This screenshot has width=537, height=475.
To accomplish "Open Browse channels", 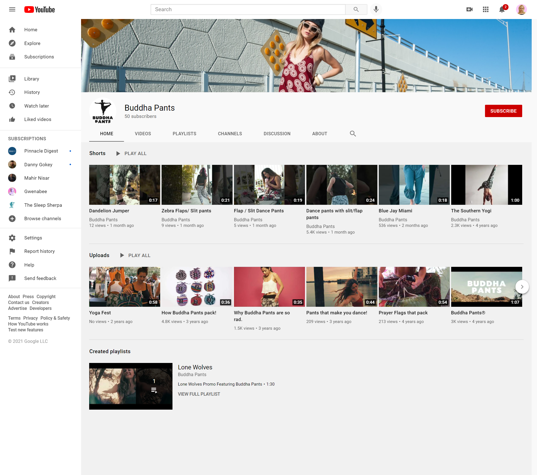I will coord(41,218).
